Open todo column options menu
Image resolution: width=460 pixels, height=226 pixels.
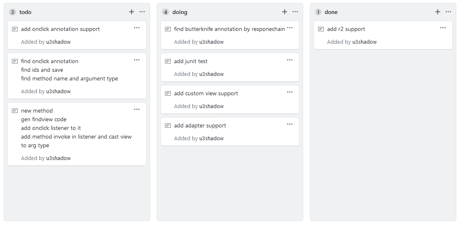pyautogui.click(x=142, y=12)
